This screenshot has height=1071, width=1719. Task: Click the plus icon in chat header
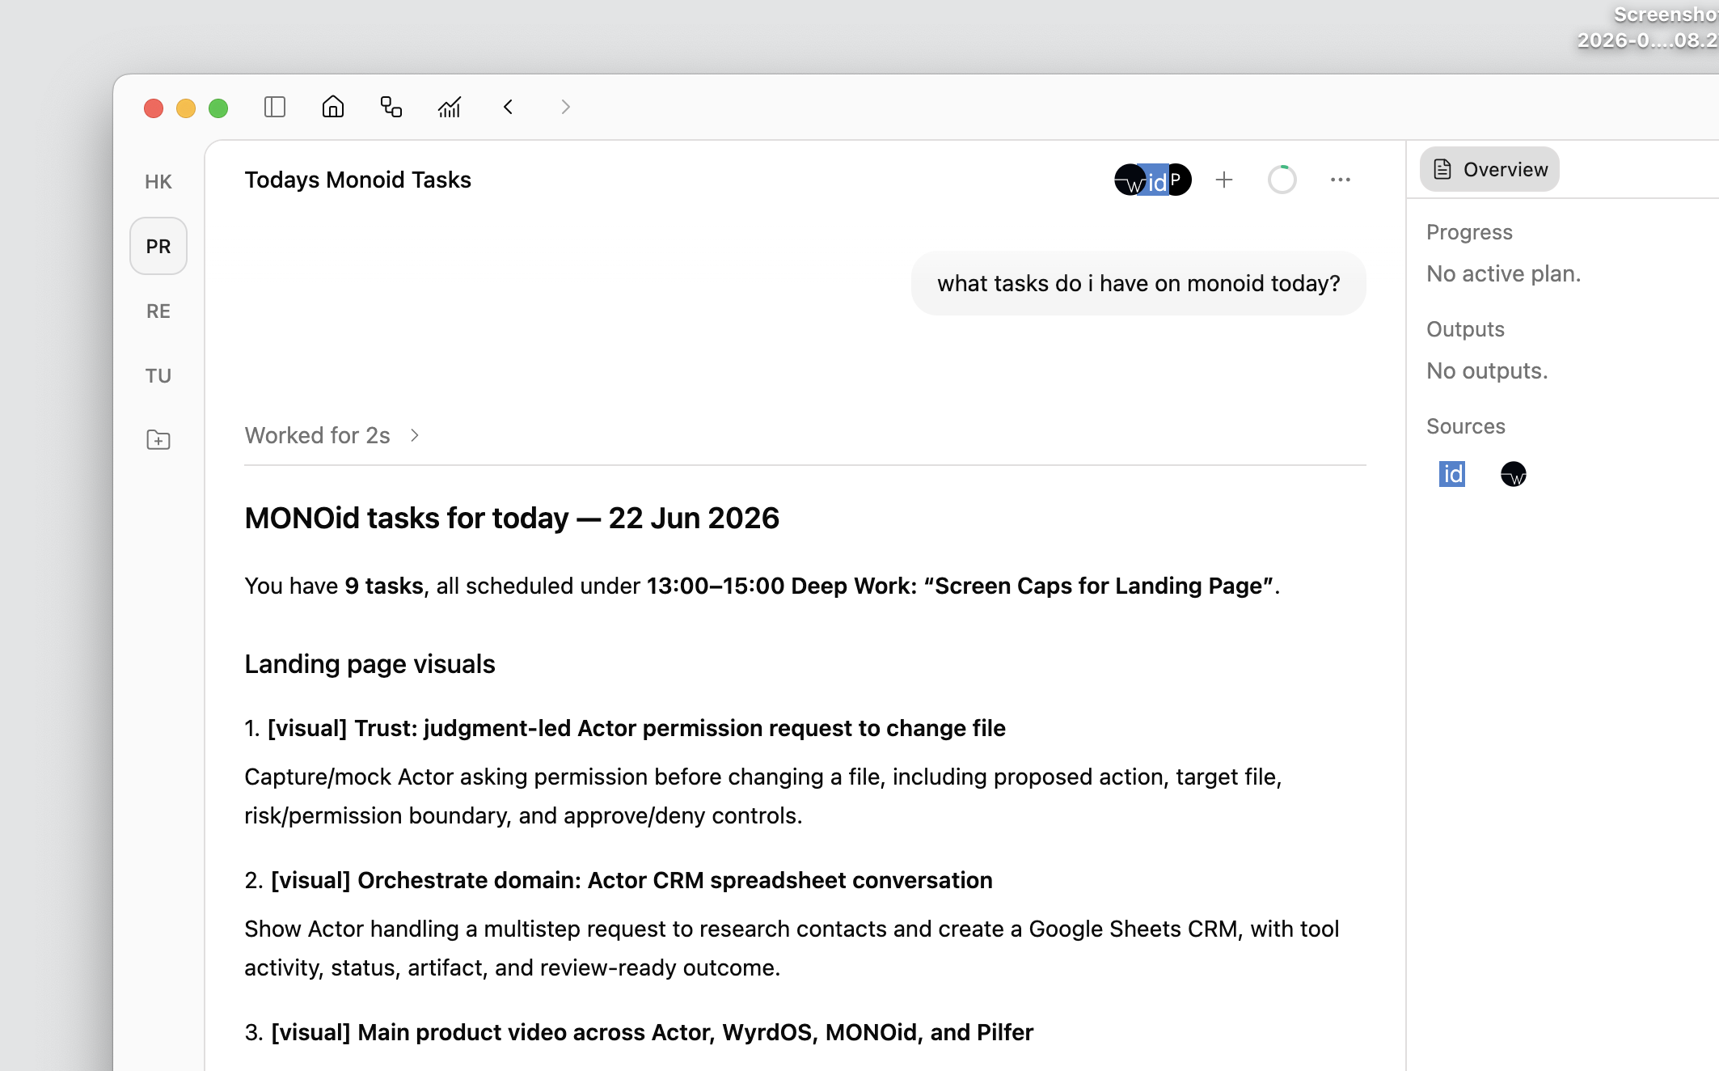[x=1224, y=180]
